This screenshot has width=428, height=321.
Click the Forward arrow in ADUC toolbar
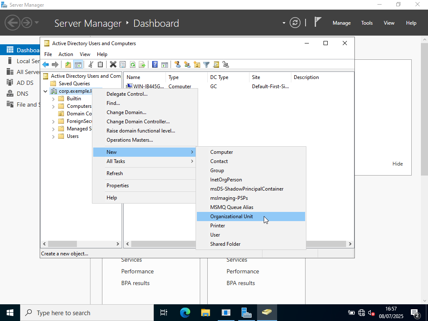tap(55, 65)
